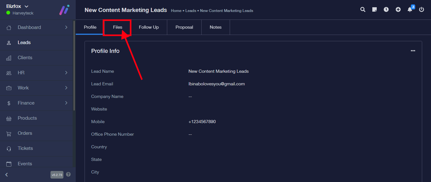Click the search magnifier icon
This screenshot has height=182, width=431.
pos(363,9)
